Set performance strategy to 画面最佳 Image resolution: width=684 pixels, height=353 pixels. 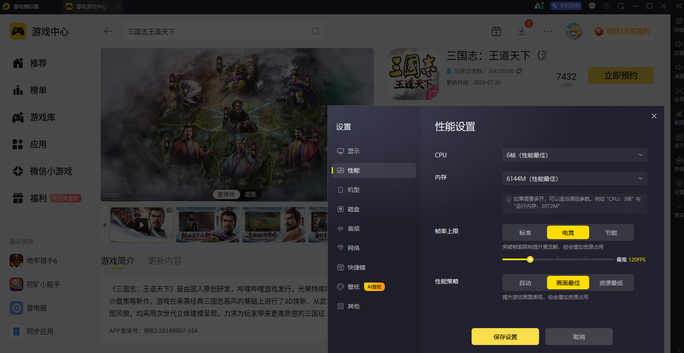568,283
